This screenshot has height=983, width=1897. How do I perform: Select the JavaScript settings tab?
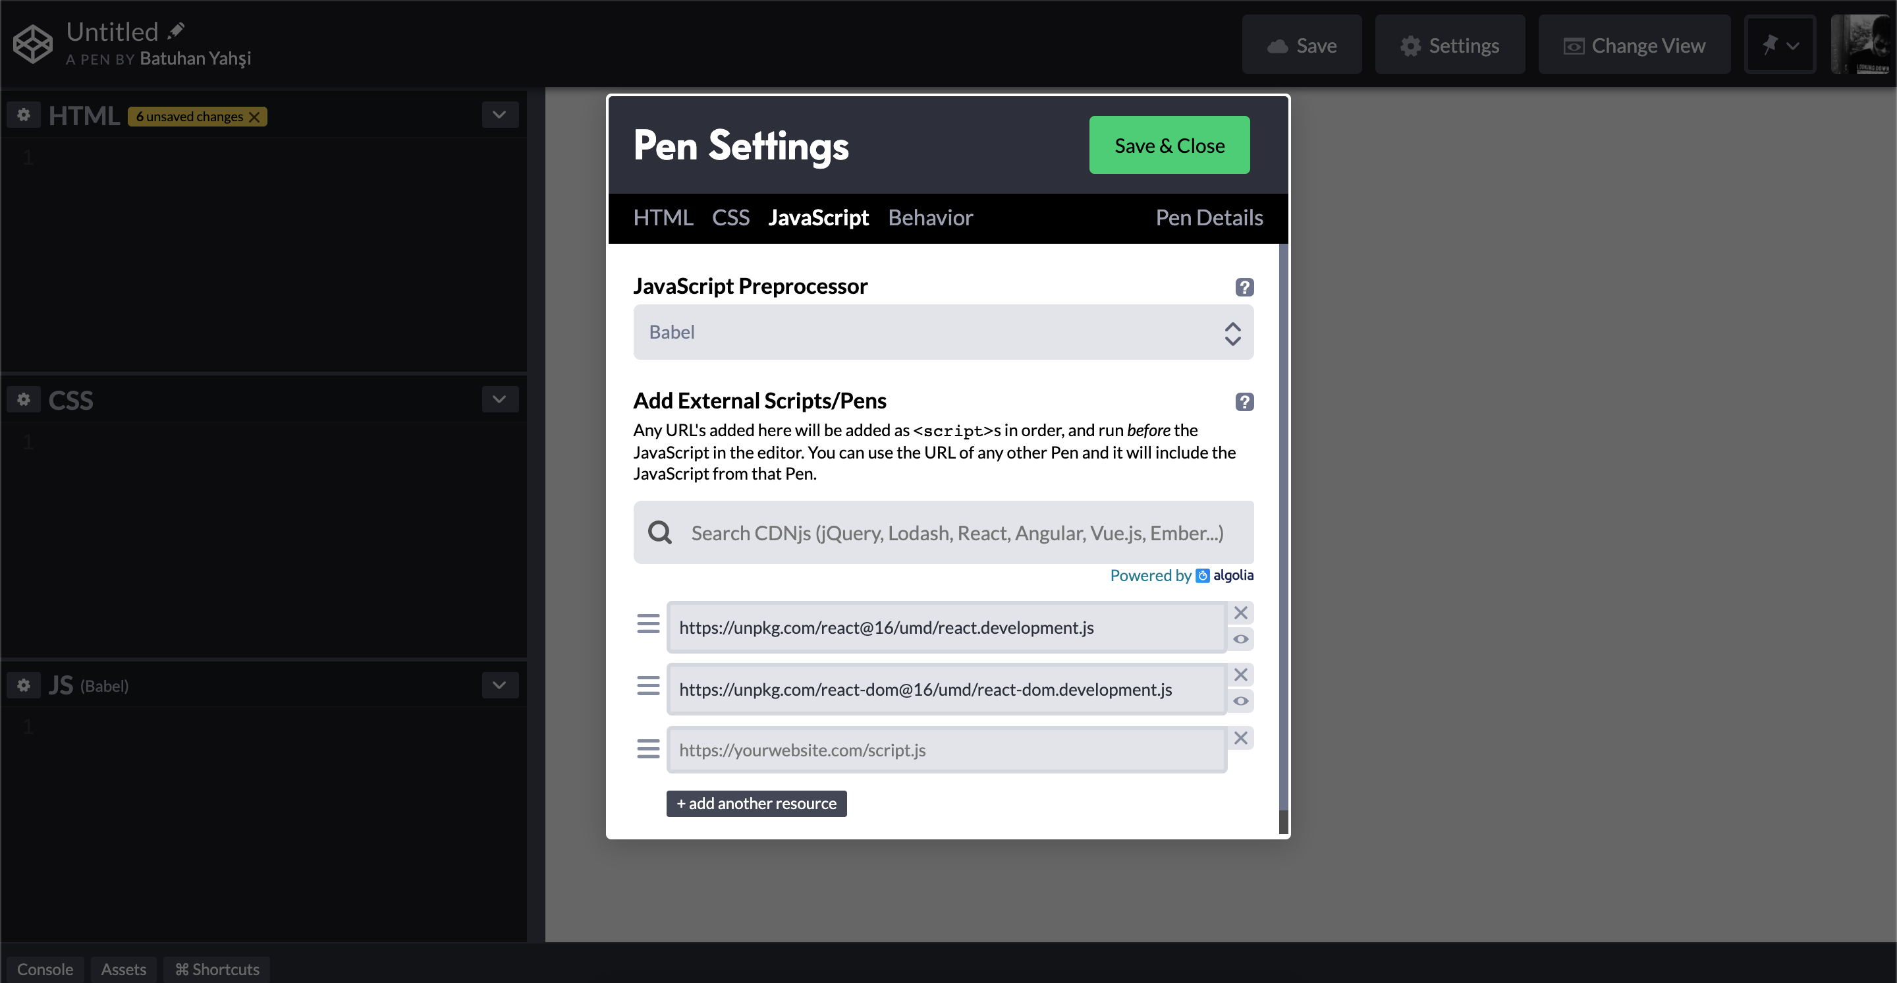point(818,218)
